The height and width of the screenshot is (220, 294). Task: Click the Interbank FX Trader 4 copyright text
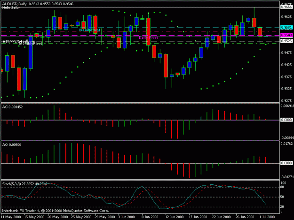pyautogui.click(x=56, y=211)
